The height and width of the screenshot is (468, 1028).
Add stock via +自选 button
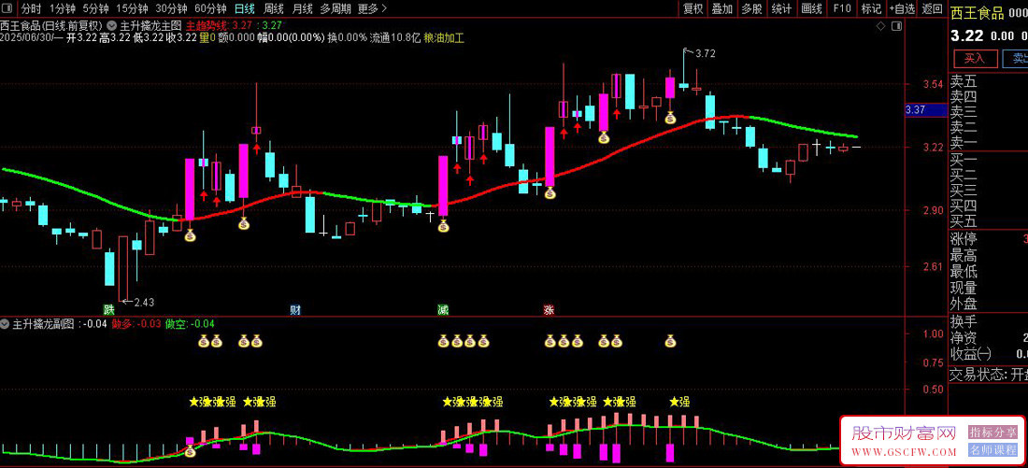[902, 8]
